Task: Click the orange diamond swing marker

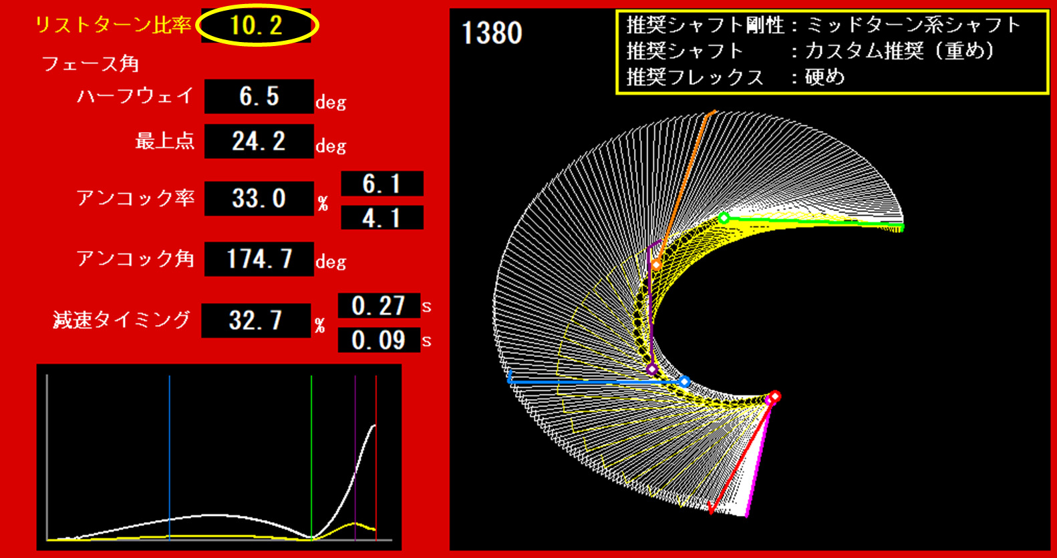Action: click(x=656, y=265)
